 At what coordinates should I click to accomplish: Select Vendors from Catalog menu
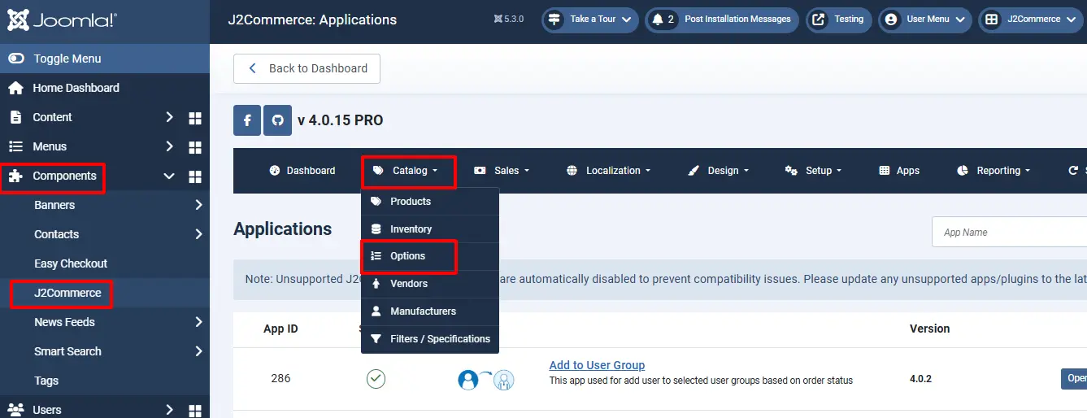pos(430,284)
